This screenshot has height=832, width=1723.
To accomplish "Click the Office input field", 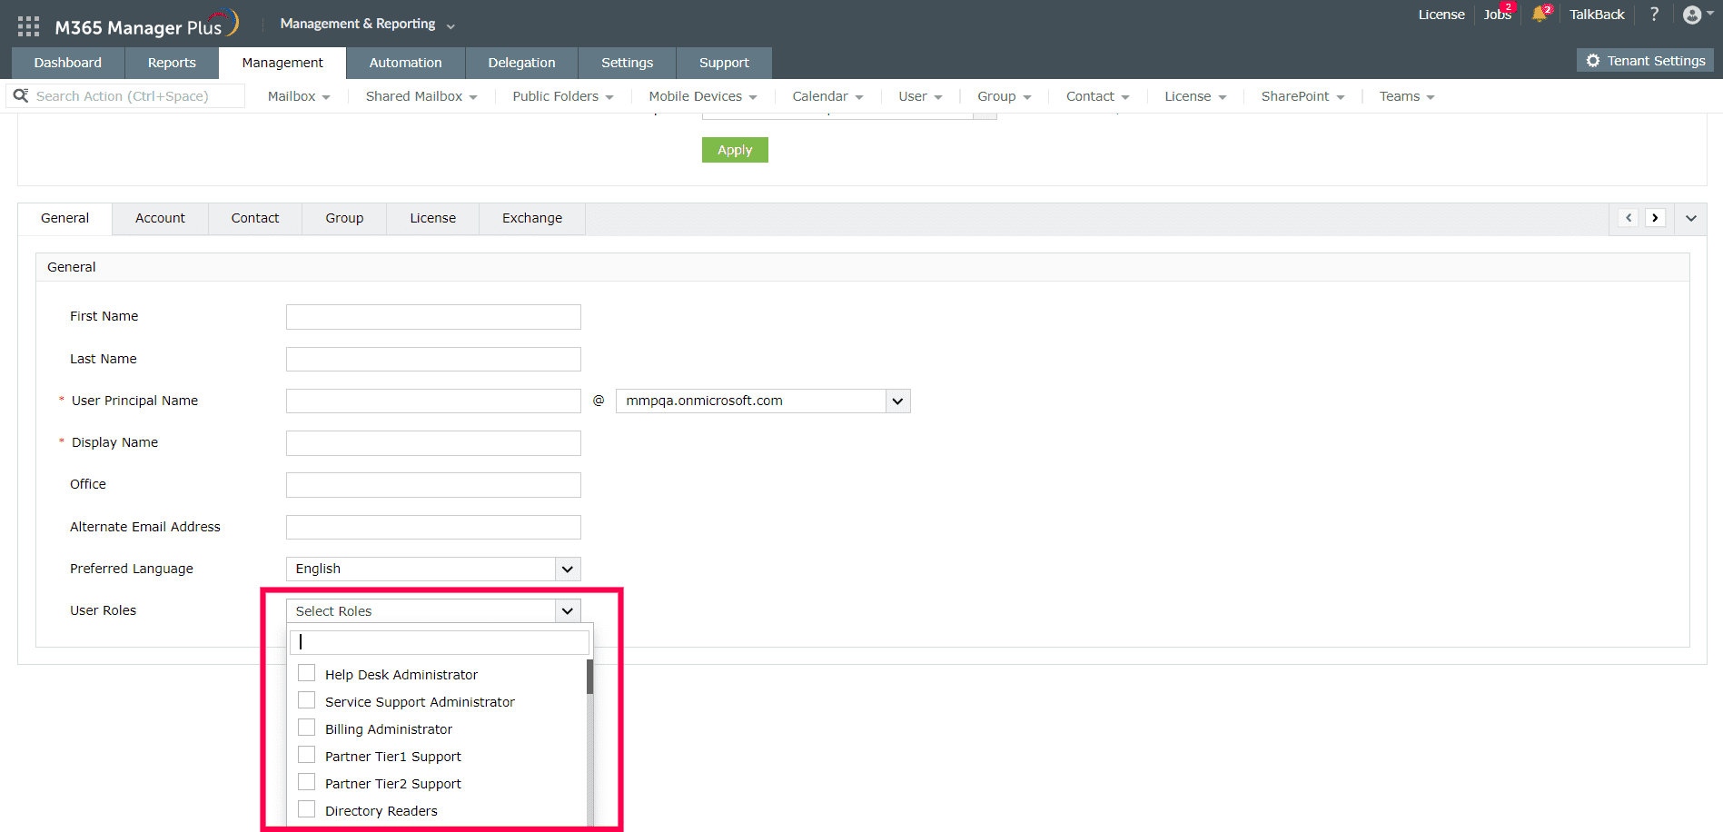I will pos(433,485).
